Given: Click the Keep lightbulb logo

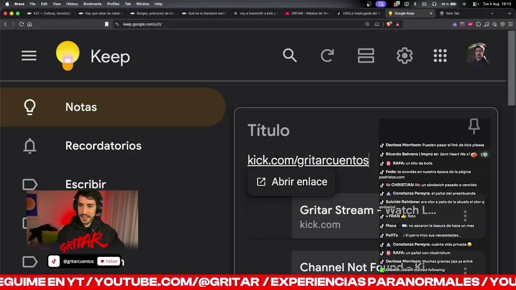Looking at the screenshot, I should click(x=68, y=56).
